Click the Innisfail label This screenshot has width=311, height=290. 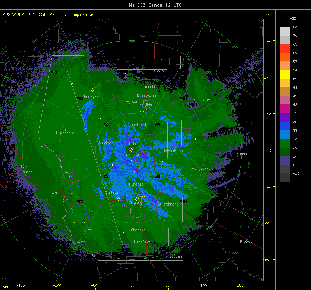point(139,125)
